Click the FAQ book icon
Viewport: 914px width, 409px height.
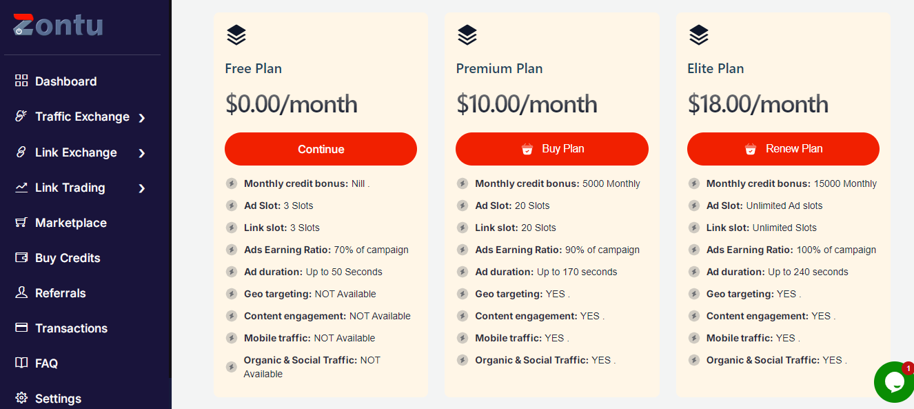coord(21,363)
